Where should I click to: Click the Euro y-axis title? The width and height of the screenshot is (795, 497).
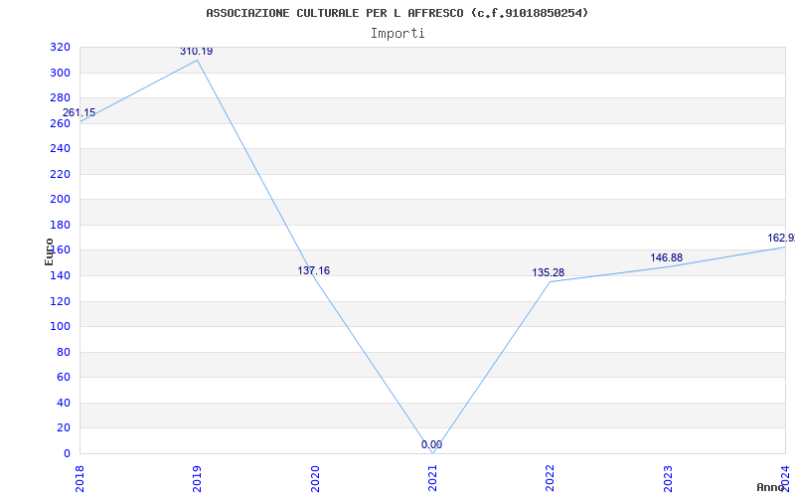coord(49,251)
